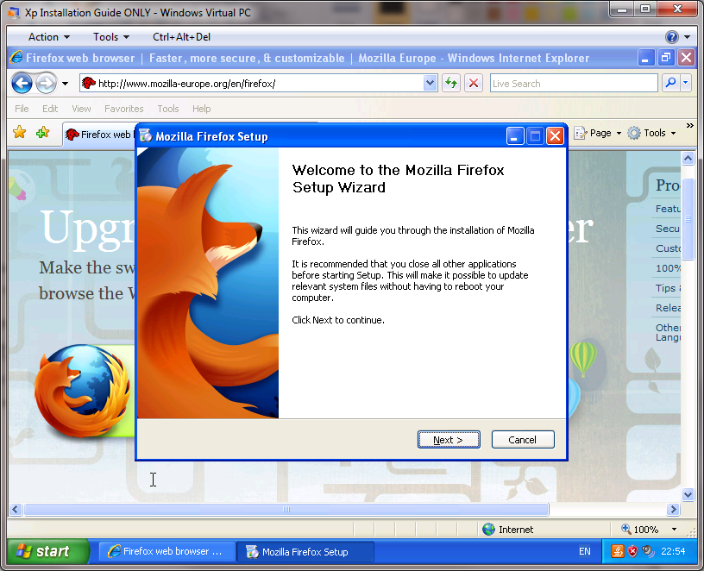Click the command bar overflow chevron
704x571 pixels.
[690, 126]
